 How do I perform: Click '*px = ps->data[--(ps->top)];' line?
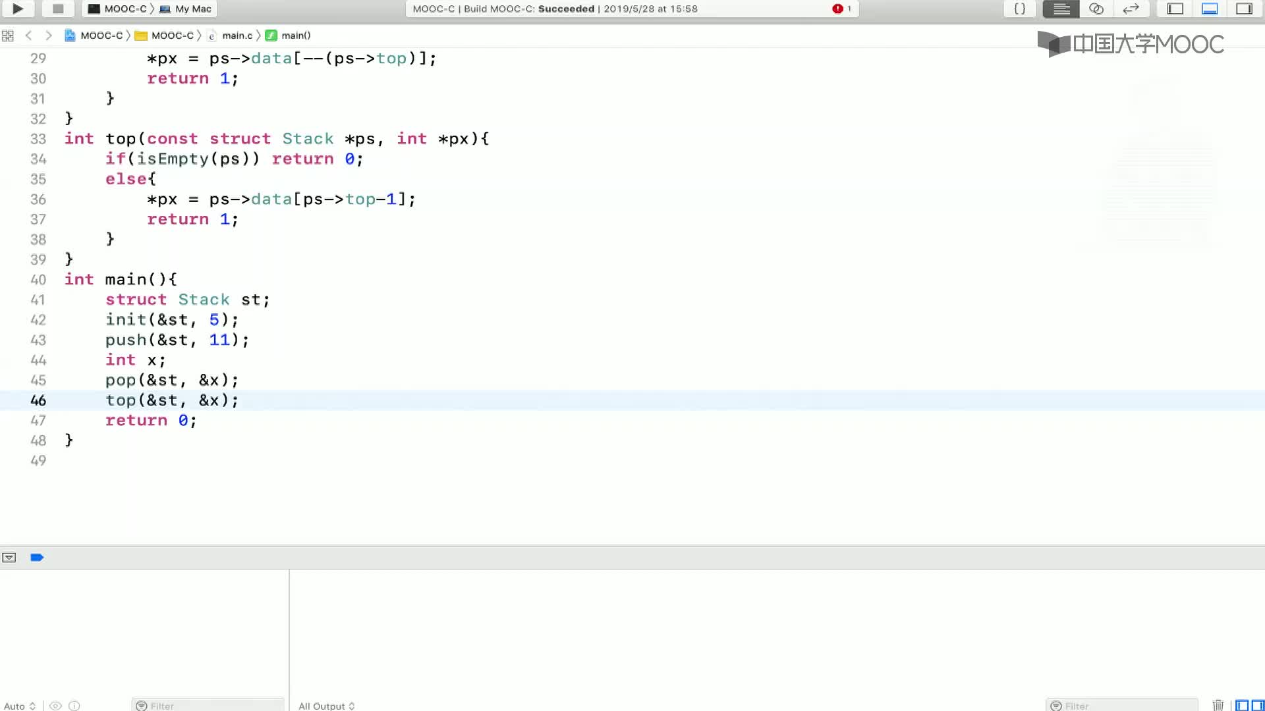click(x=292, y=58)
